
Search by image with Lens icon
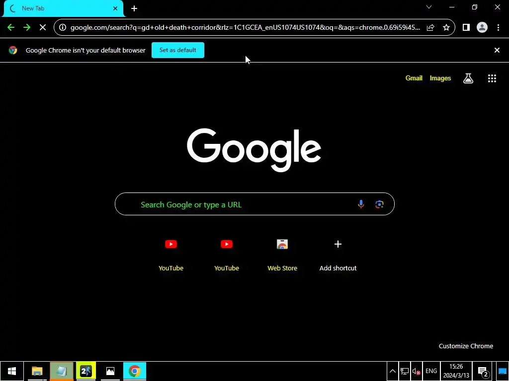click(x=379, y=204)
